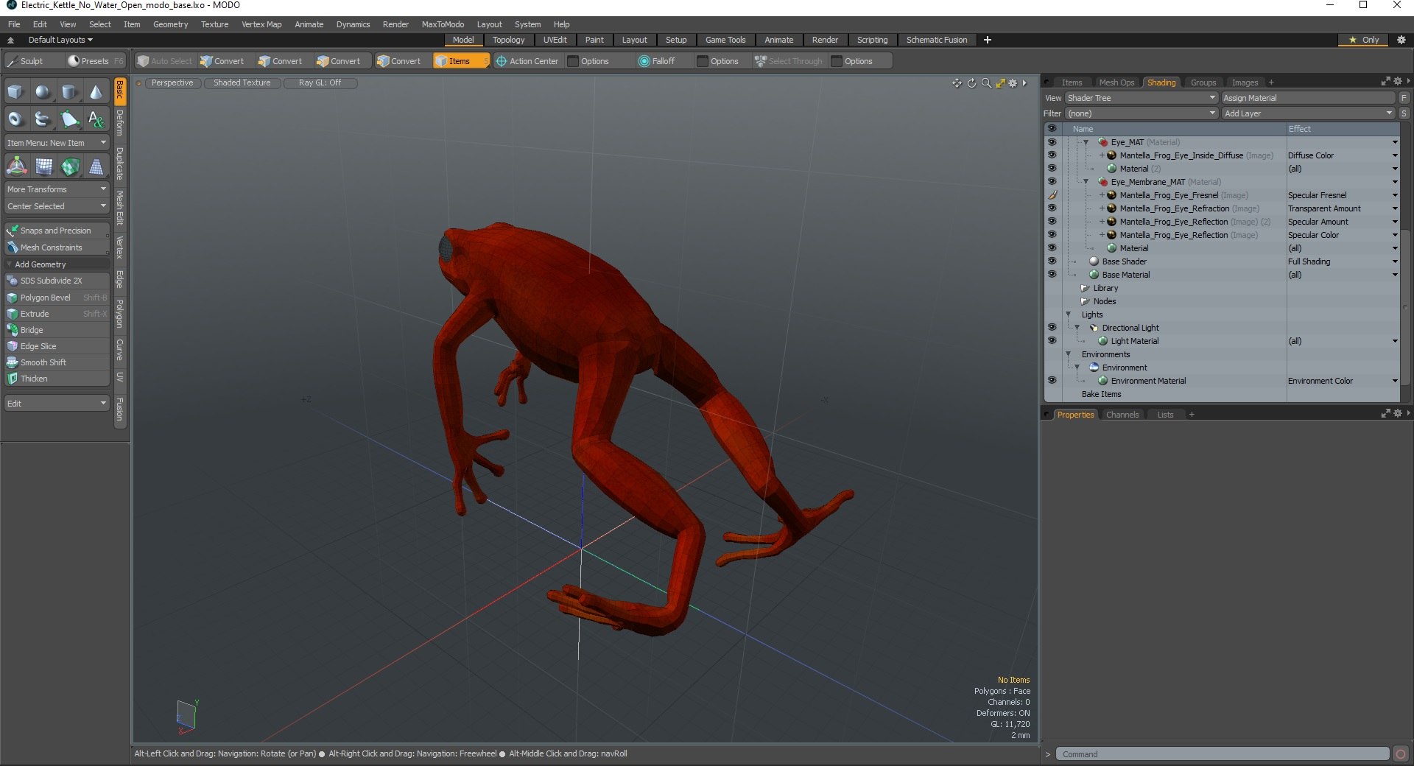Screen dimensions: 1414x766
Task: Select the Sphere primitive tool
Action: pyautogui.click(x=43, y=92)
